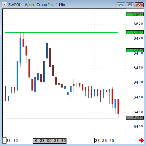Click the dashed green line at 6507
Image resolution: width=146 pixels, height=146 pixels.
point(63,15)
